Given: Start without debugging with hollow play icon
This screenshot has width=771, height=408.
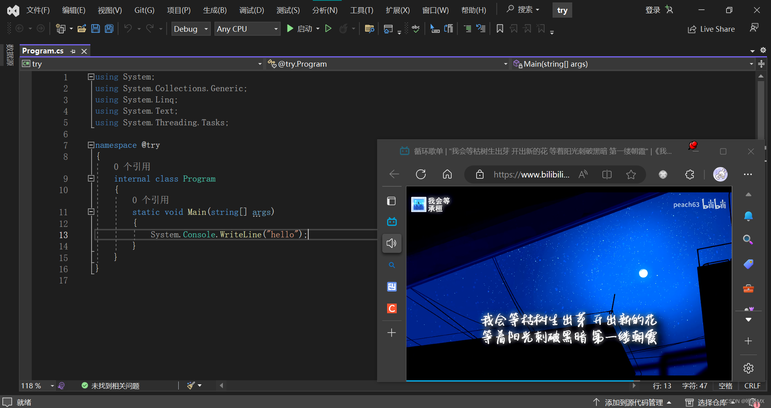Looking at the screenshot, I should pyautogui.click(x=328, y=29).
